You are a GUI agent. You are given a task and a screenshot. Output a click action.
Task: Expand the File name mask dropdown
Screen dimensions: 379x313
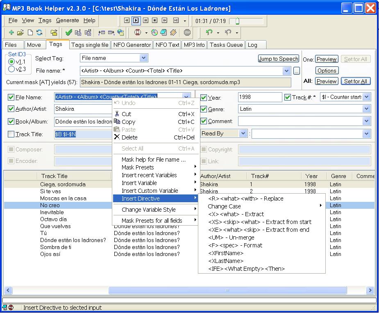[286, 71]
